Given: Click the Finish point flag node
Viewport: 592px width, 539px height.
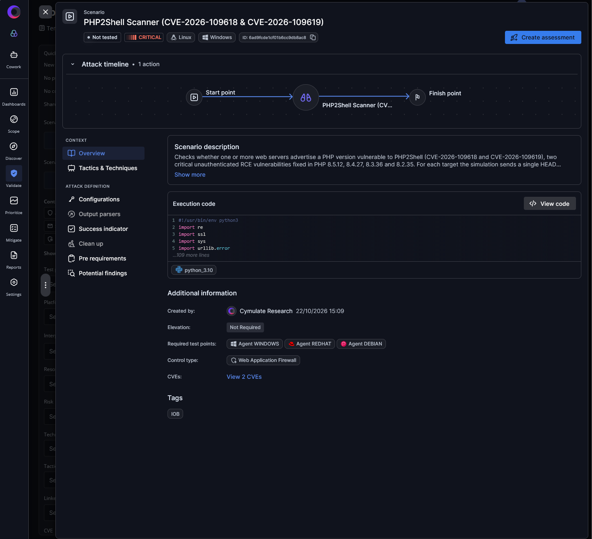Looking at the screenshot, I should [x=418, y=97].
